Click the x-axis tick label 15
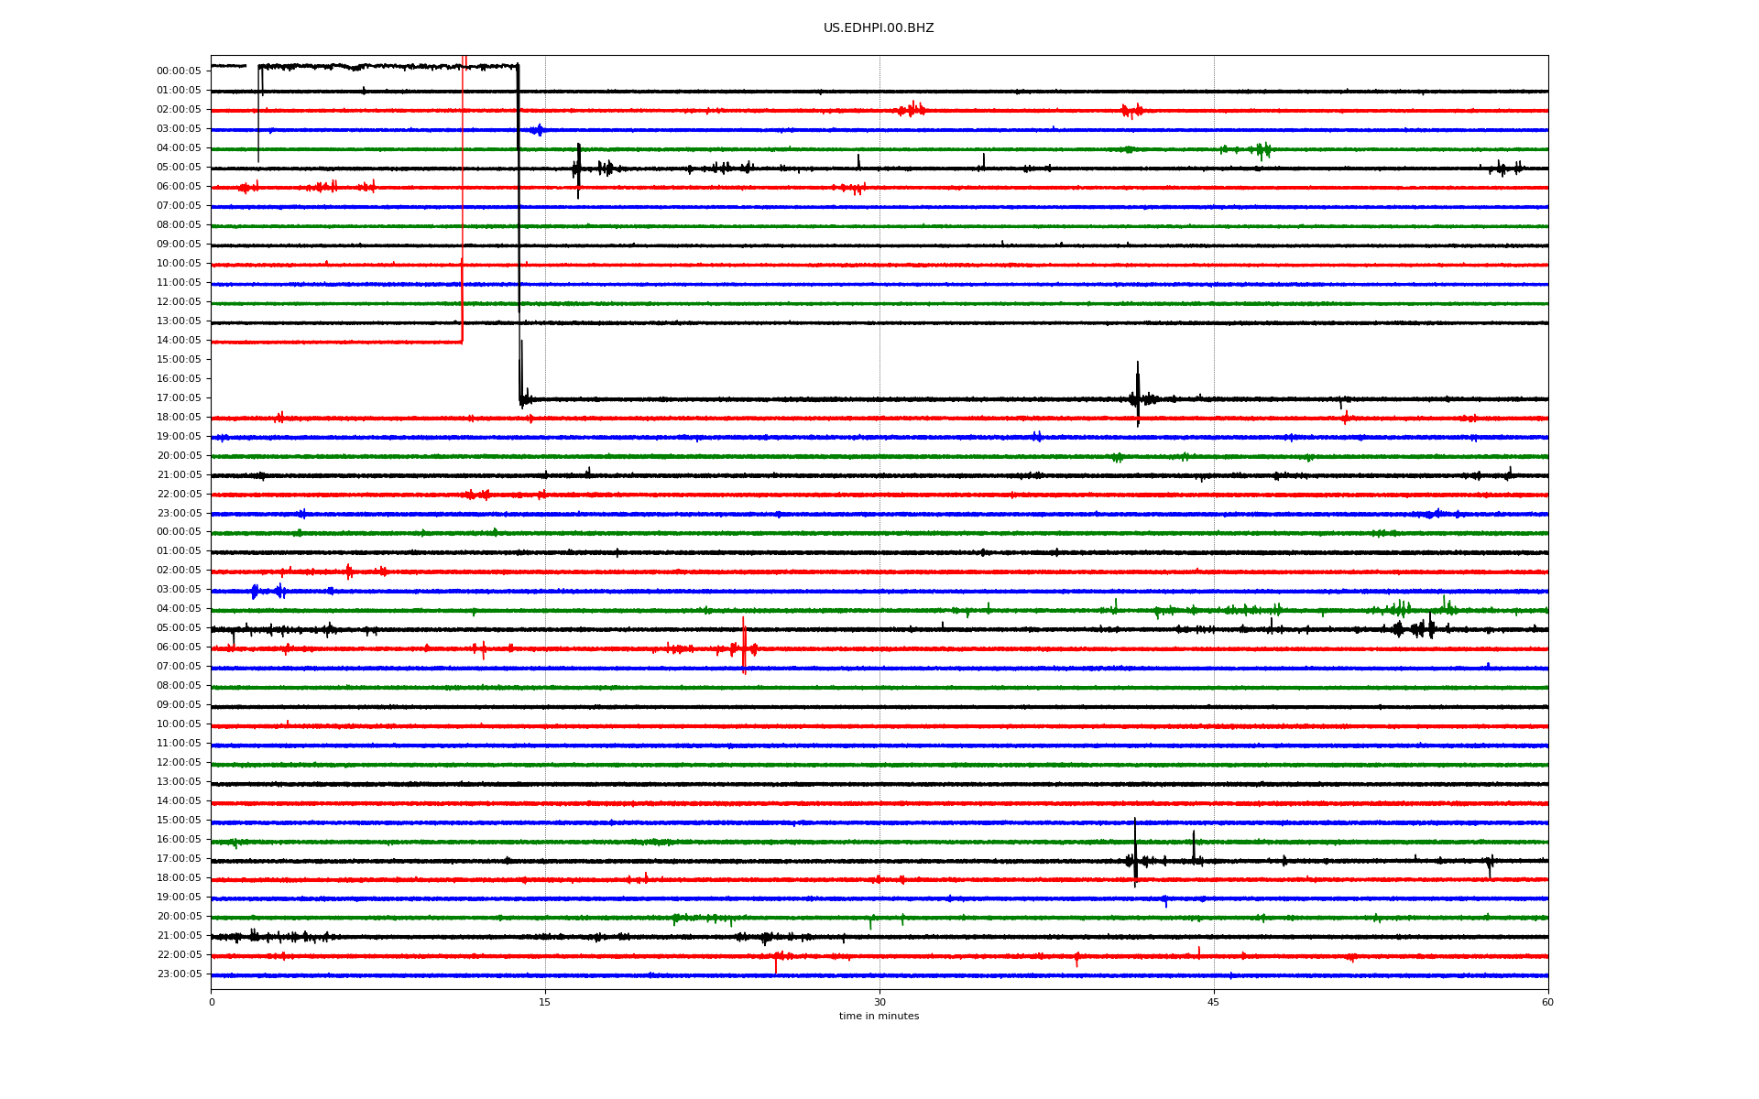 coord(545,1002)
